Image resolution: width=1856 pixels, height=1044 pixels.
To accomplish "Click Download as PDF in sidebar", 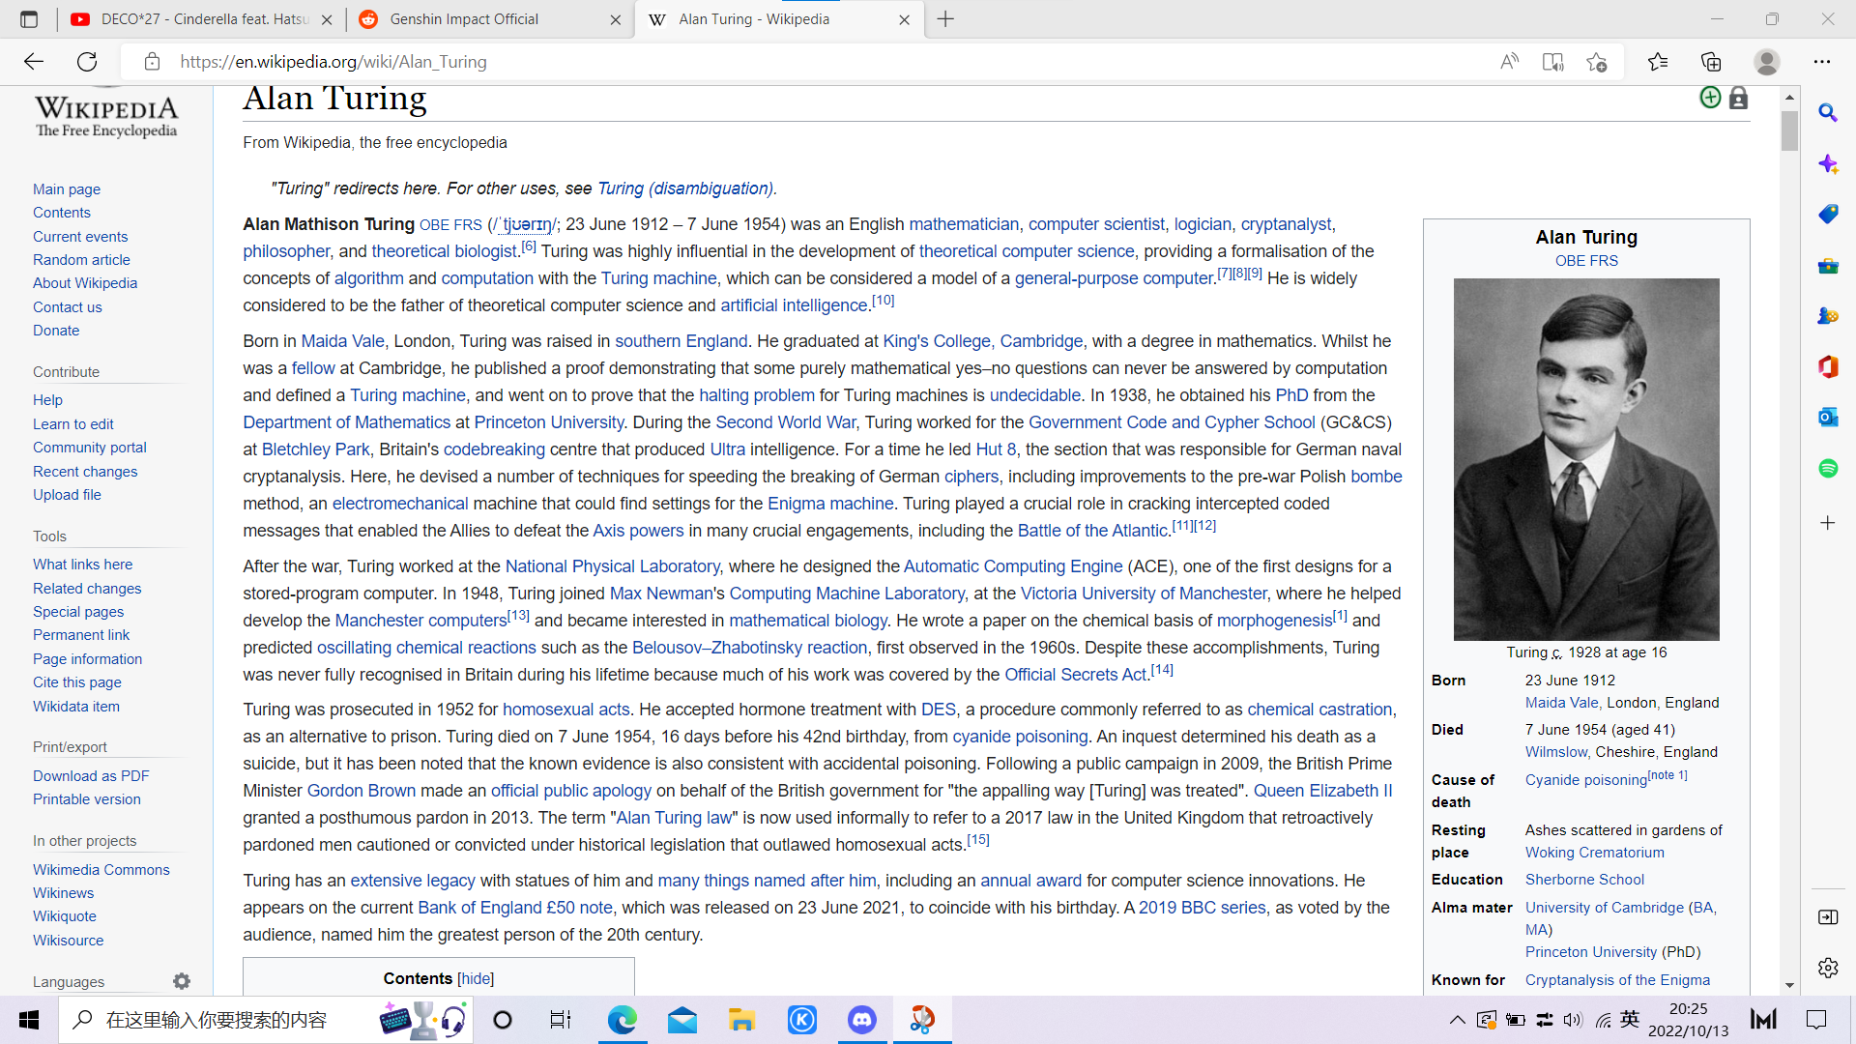I will (x=91, y=775).
